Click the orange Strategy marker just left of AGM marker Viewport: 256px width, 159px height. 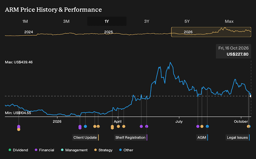pos(202,126)
